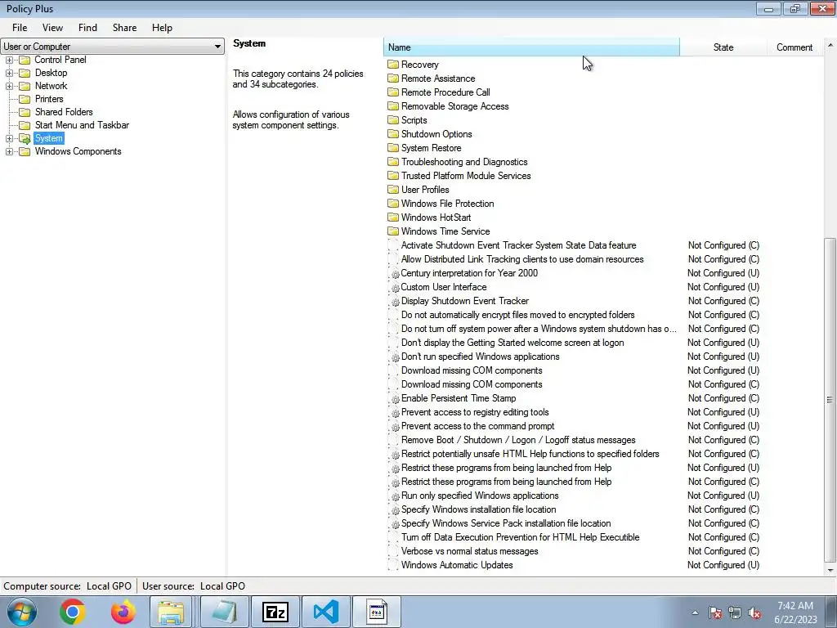This screenshot has width=837, height=628.
Task: Select Shared Folders in the category tree
Action: click(x=64, y=112)
